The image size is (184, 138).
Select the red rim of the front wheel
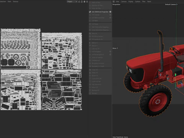[158, 102]
